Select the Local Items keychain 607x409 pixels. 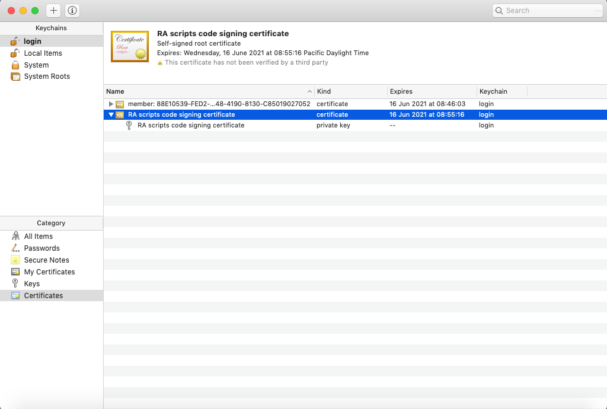point(43,53)
